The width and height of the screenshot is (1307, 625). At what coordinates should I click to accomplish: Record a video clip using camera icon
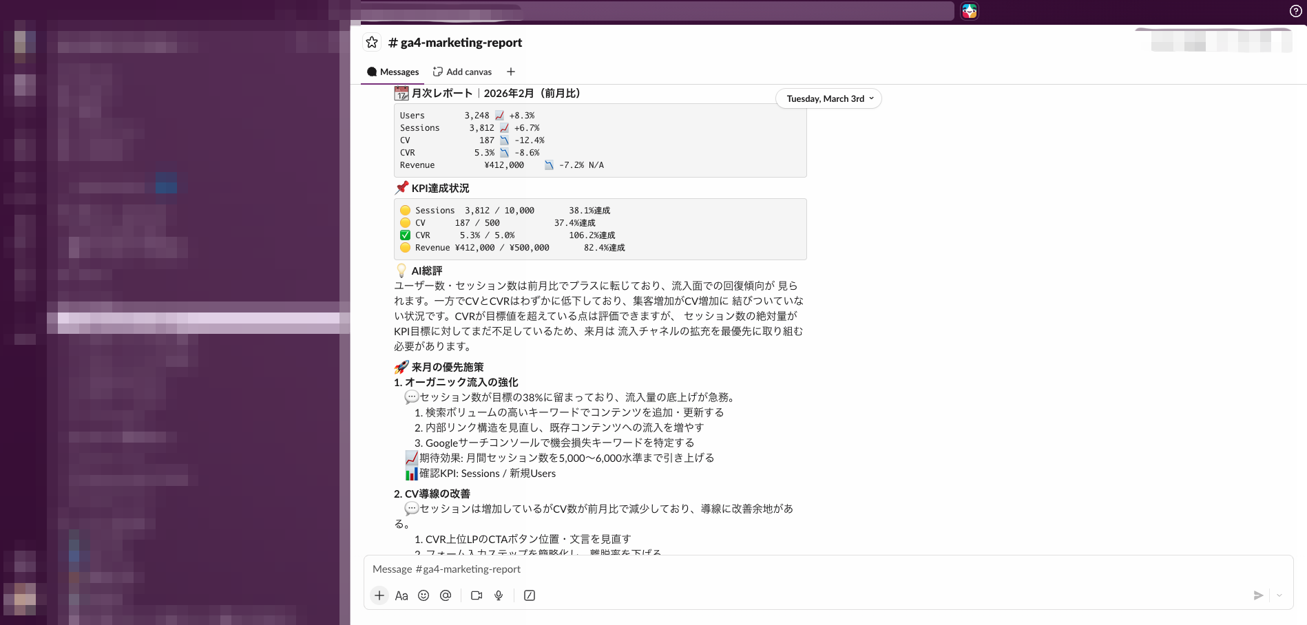(477, 595)
